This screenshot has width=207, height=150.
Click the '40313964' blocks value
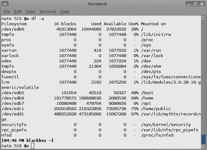point(66,29)
